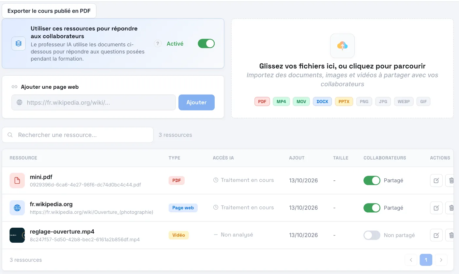459x274 pixels.
Task: Open the question mark help icon
Action: (x=158, y=44)
